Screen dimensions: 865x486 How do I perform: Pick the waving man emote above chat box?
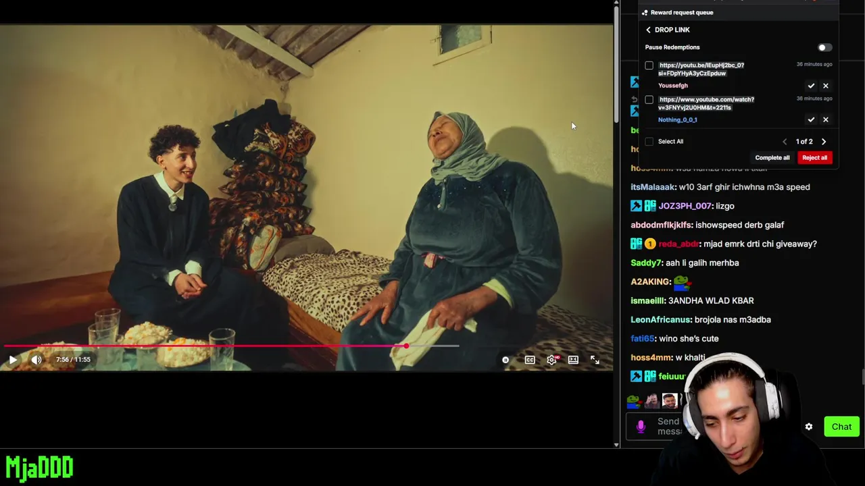point(651,402)
